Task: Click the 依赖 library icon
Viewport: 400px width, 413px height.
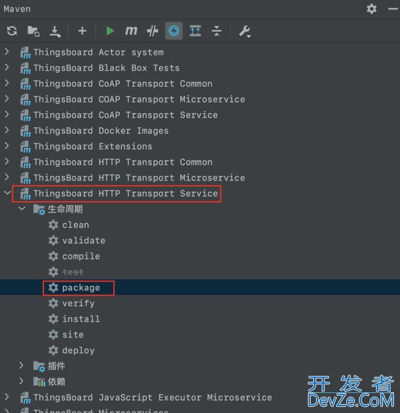Action: (x=40, y=382)
